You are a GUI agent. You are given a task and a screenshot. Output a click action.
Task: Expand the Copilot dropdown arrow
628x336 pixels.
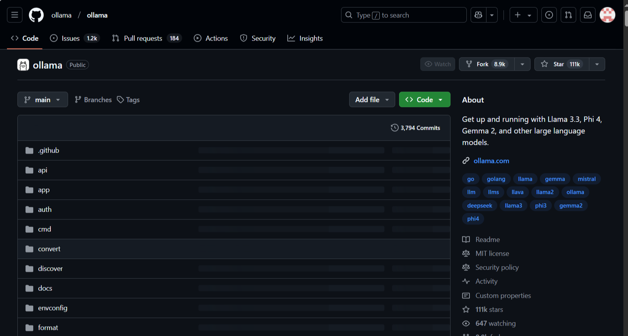click(x=492, y=15)
